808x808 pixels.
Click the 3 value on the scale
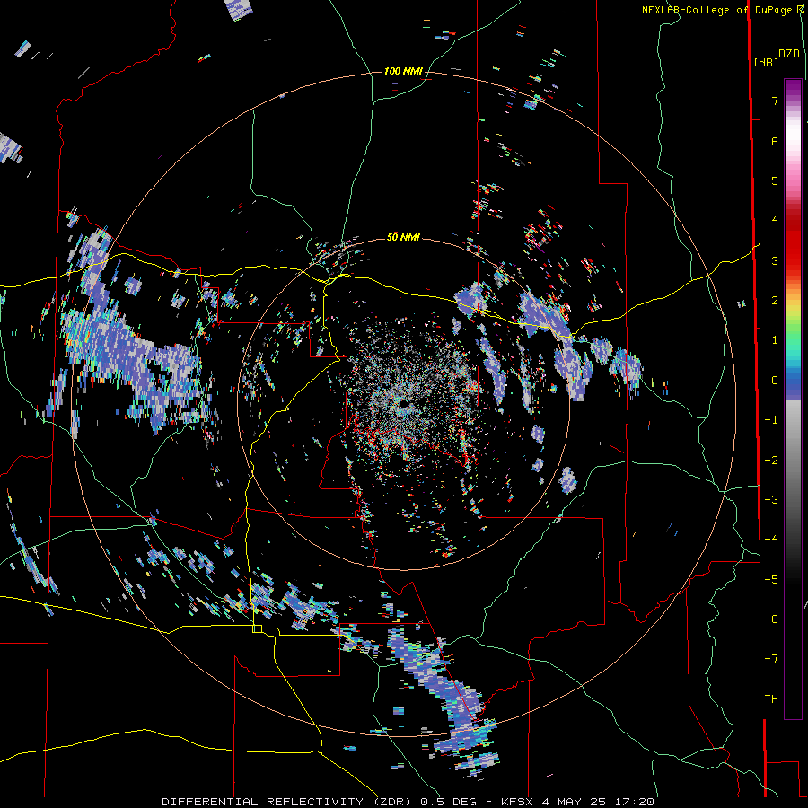tap(775, 260)
